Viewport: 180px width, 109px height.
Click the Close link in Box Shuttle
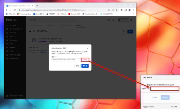click(154, 98)
